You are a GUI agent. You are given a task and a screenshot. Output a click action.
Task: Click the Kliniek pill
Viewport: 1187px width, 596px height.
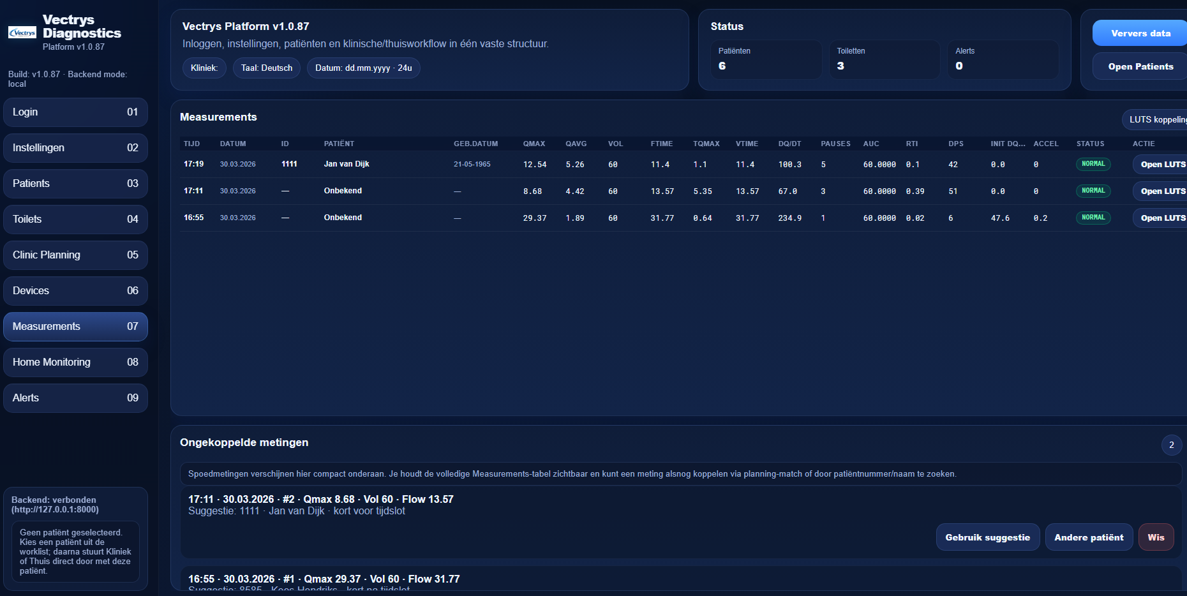(x=204, y=68)
